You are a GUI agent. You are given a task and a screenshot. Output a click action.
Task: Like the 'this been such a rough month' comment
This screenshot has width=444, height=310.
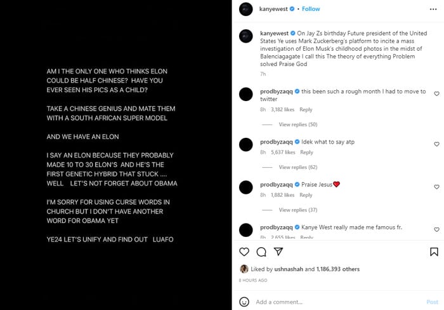point(436,94)
